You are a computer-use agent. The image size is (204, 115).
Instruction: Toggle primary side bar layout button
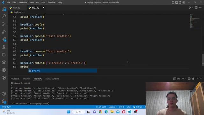173,3
